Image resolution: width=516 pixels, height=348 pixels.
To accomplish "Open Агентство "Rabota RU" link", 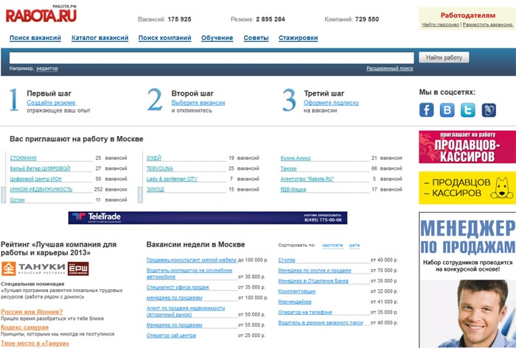I will [307, 179].
